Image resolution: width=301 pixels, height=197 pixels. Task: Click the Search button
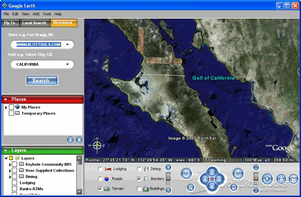(x=42, y=81)
